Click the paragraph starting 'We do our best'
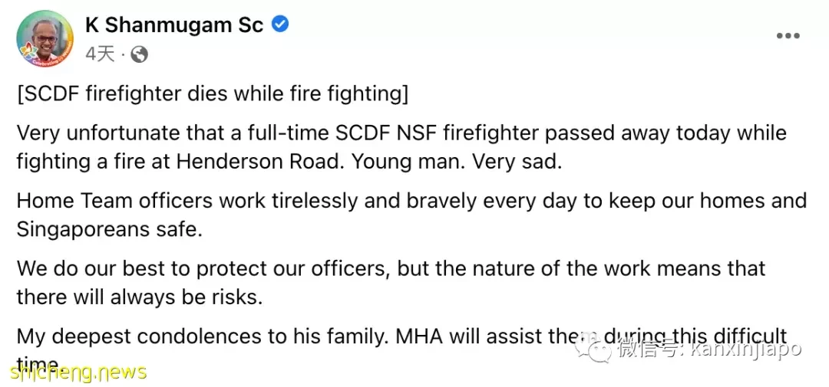This screenshot has height=387, width=829. (391, 283)
